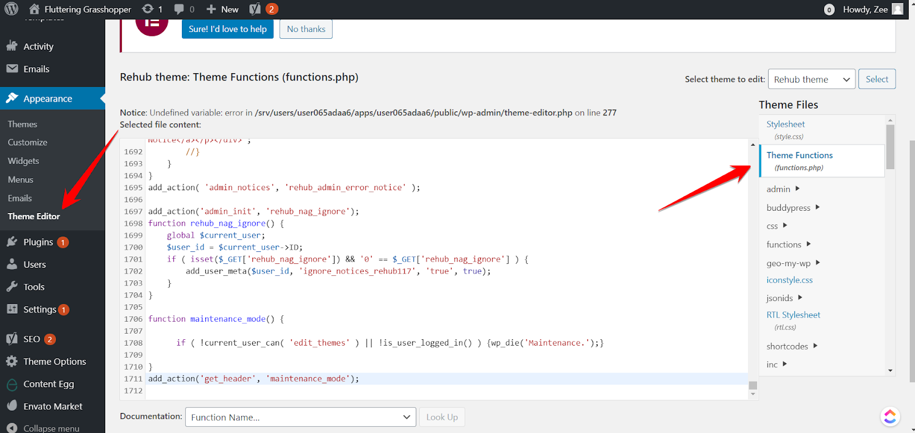Open the Themes submenu item
The width and height of the screenshot is (915, 433).
[x=22, y=124]
